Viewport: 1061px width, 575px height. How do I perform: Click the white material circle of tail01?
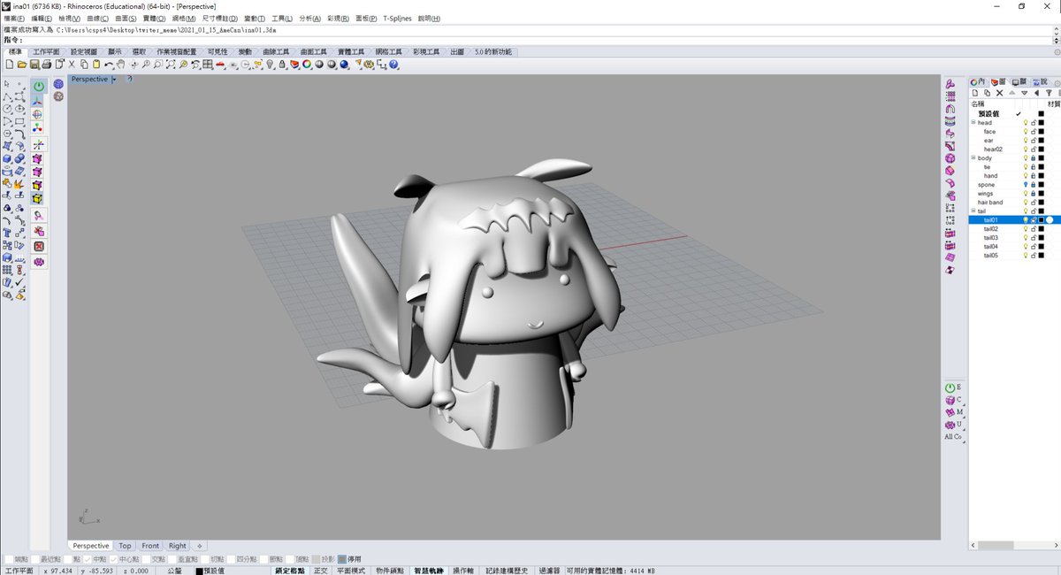point(1050,220)
